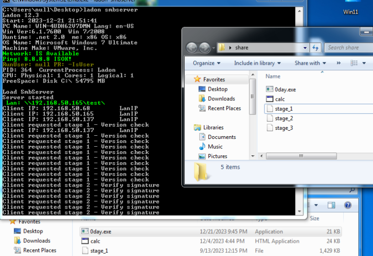Click the Change your view icon
The width and height of the screenshot is (373, 256).
[354, 63]
